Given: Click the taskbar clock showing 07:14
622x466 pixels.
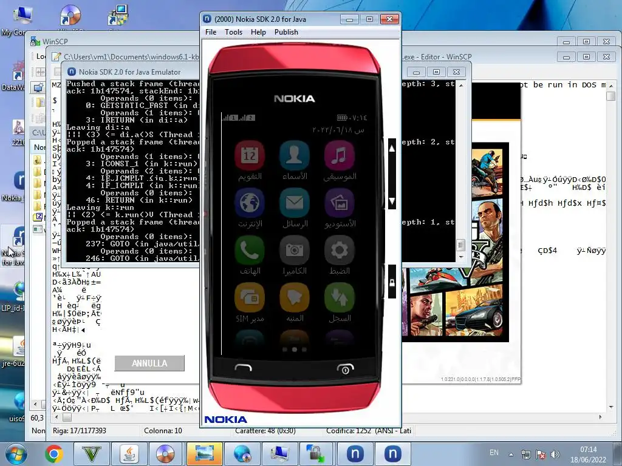Looking at the screenshot, I should coord(588,454).
